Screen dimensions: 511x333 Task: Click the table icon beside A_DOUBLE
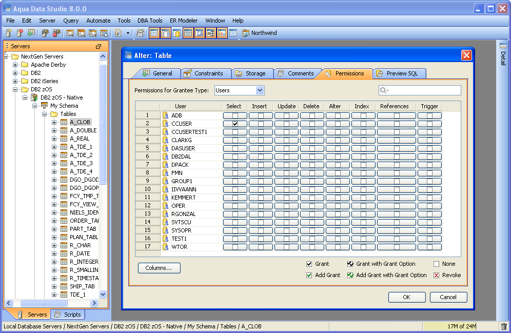64,130
